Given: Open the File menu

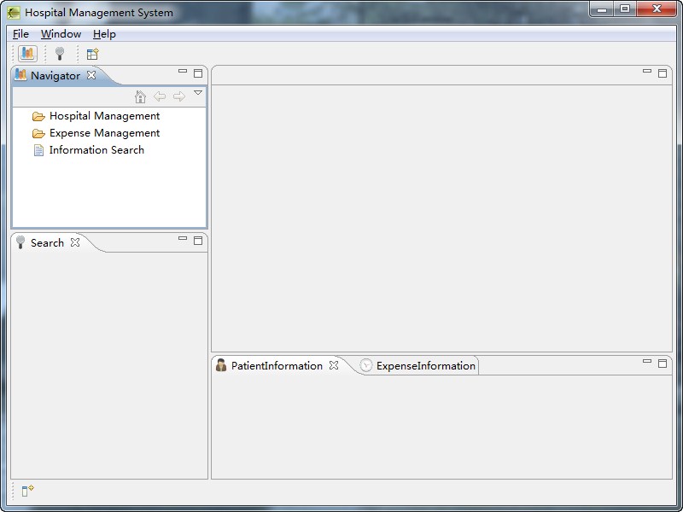Looking at the screenshot, I should pyautogui.click(x=20, y=34).
